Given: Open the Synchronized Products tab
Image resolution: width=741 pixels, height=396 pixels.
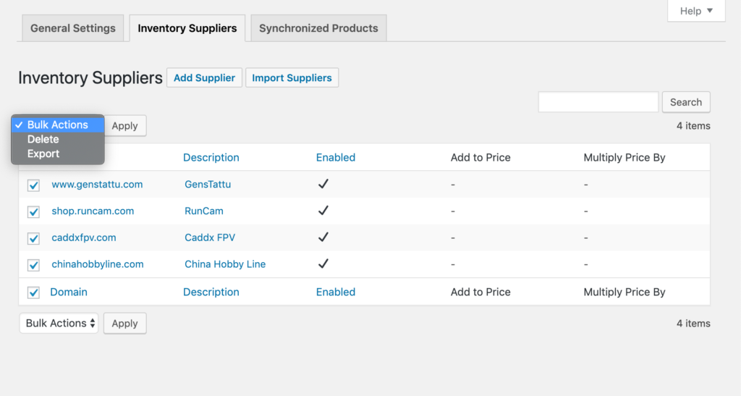Looking at the screenshot, I should [318, 28].
